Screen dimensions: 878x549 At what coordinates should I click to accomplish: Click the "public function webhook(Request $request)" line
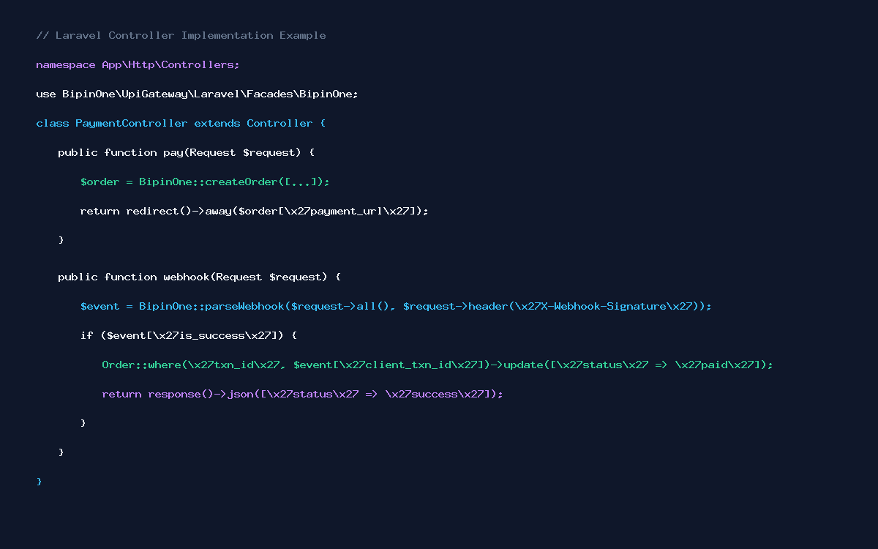click(200, 277)
